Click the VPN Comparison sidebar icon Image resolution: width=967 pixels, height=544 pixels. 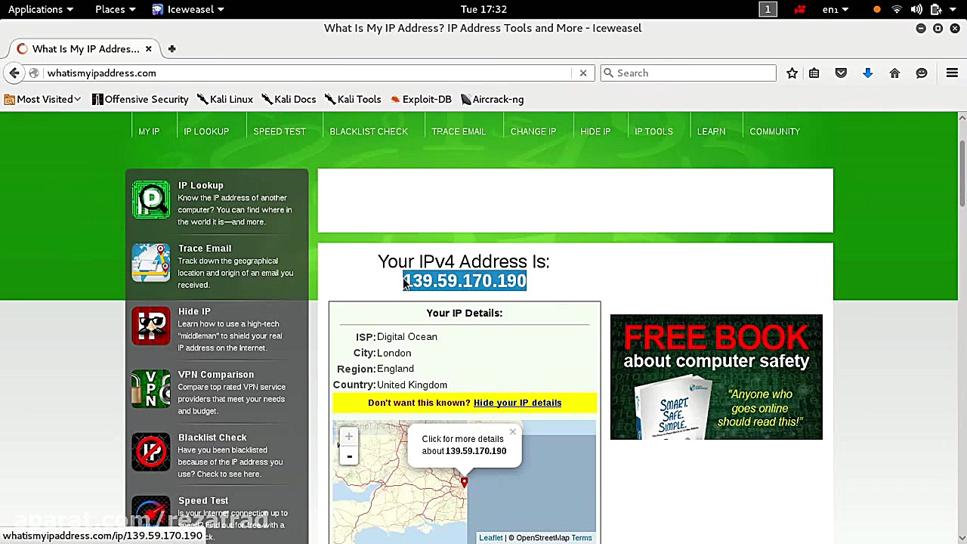(151, 388)
